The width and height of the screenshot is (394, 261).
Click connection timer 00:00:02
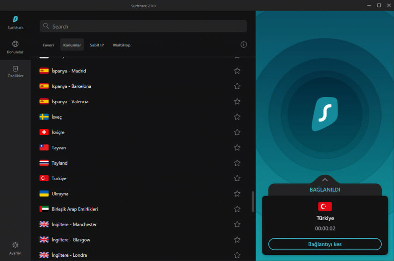pos(325,229)
